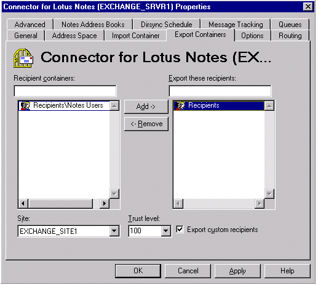Viewport: 318px width, 285px height.
Task: Click right arrow of recipient containers scrollbar
Action: (105, 204)
